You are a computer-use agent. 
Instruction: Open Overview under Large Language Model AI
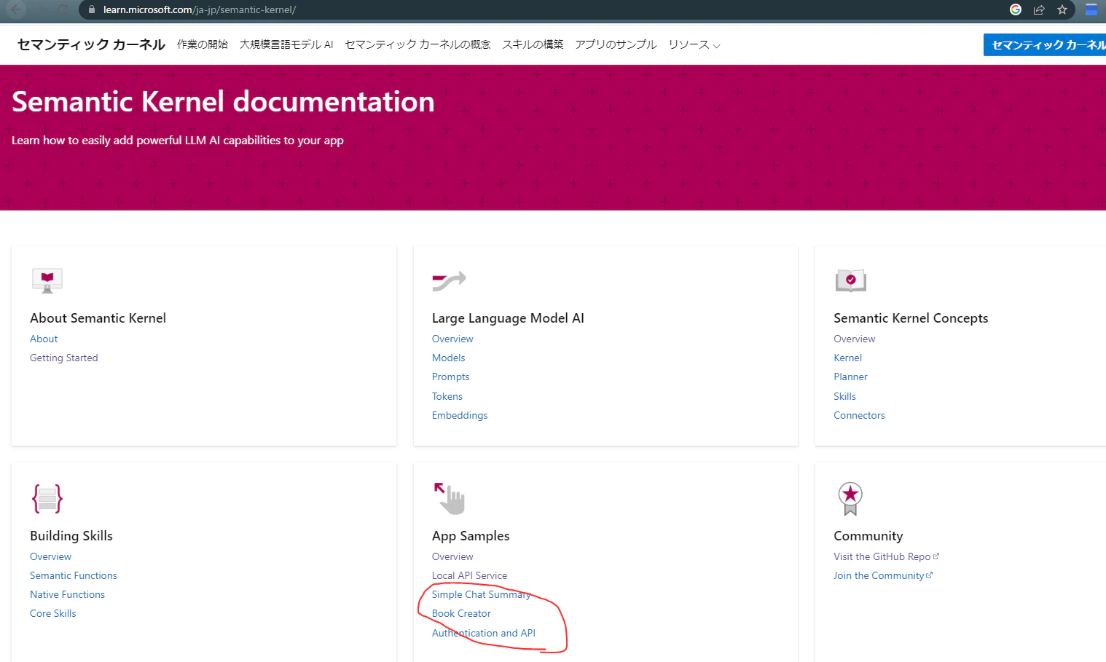[x=452, y=339]
